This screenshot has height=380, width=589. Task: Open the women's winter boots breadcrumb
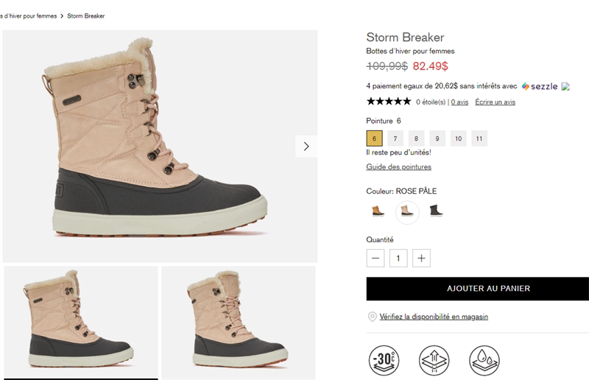28,15
